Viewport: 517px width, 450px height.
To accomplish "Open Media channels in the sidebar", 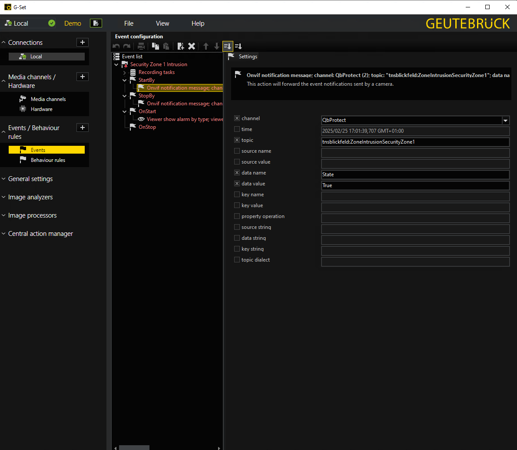I will click(48, 99).
